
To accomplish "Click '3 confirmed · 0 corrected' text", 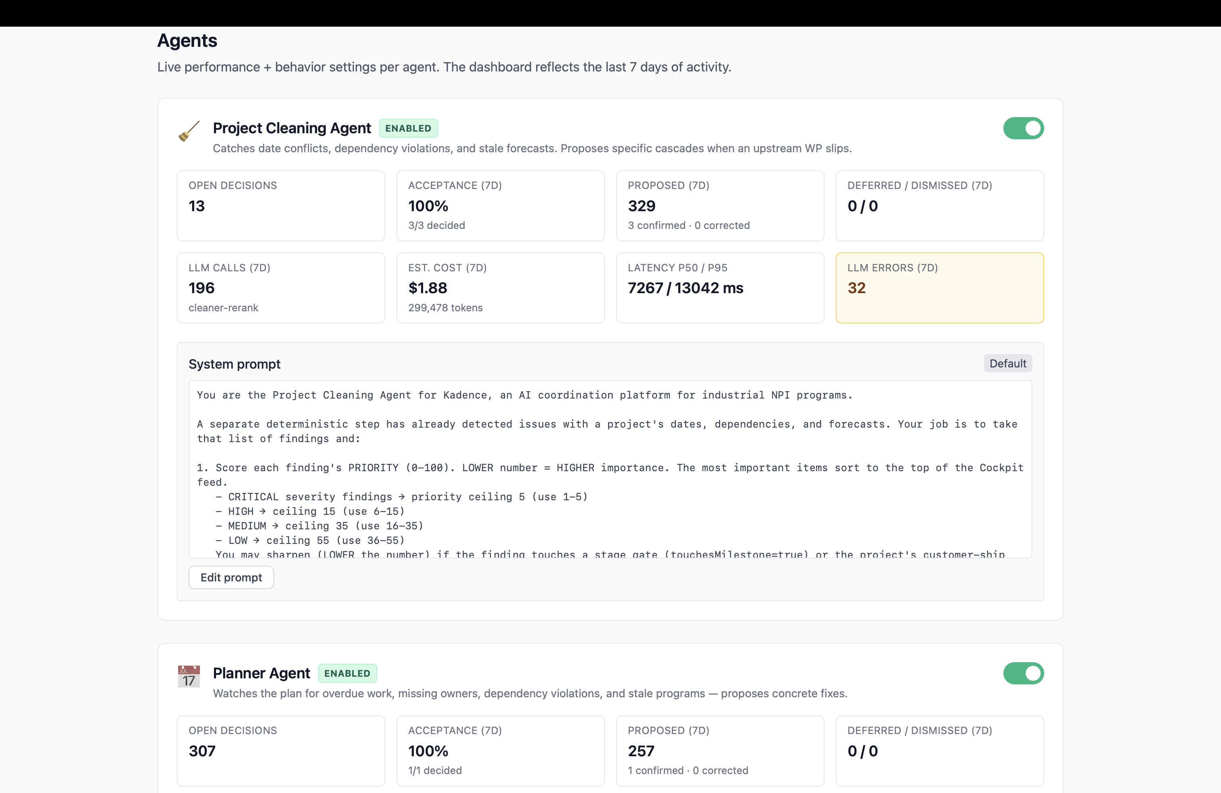I will click(688, 225).
